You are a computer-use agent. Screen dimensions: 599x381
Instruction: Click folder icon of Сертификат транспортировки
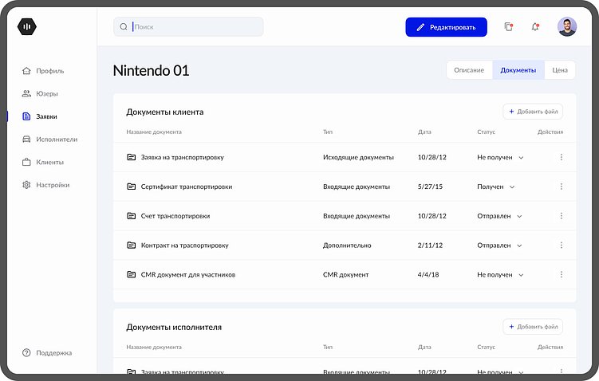pyautogui.click(x=131, y=187)
